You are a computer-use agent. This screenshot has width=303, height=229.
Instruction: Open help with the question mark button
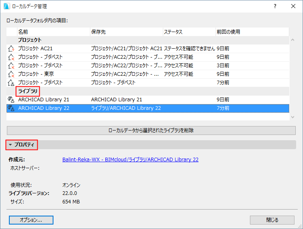tap(275, 6)
